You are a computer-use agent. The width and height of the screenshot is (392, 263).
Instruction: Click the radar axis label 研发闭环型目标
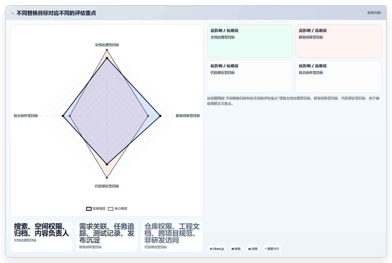pos(188,116)
